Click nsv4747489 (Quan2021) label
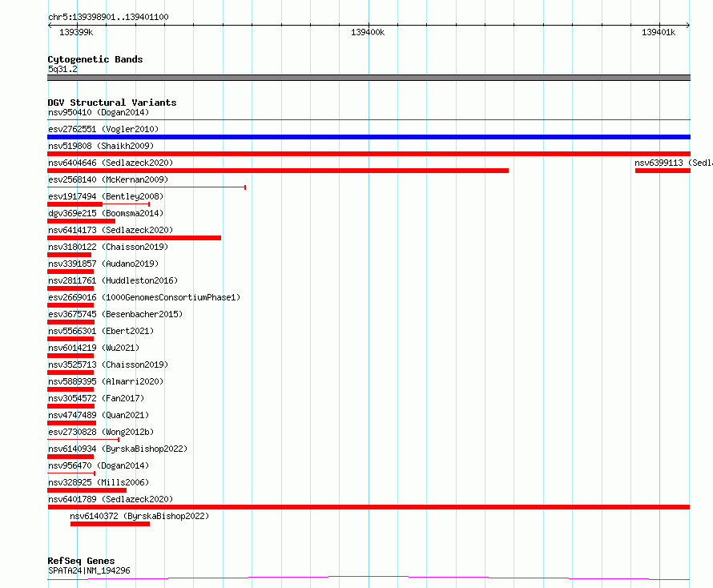 click(x=99, y=415)
